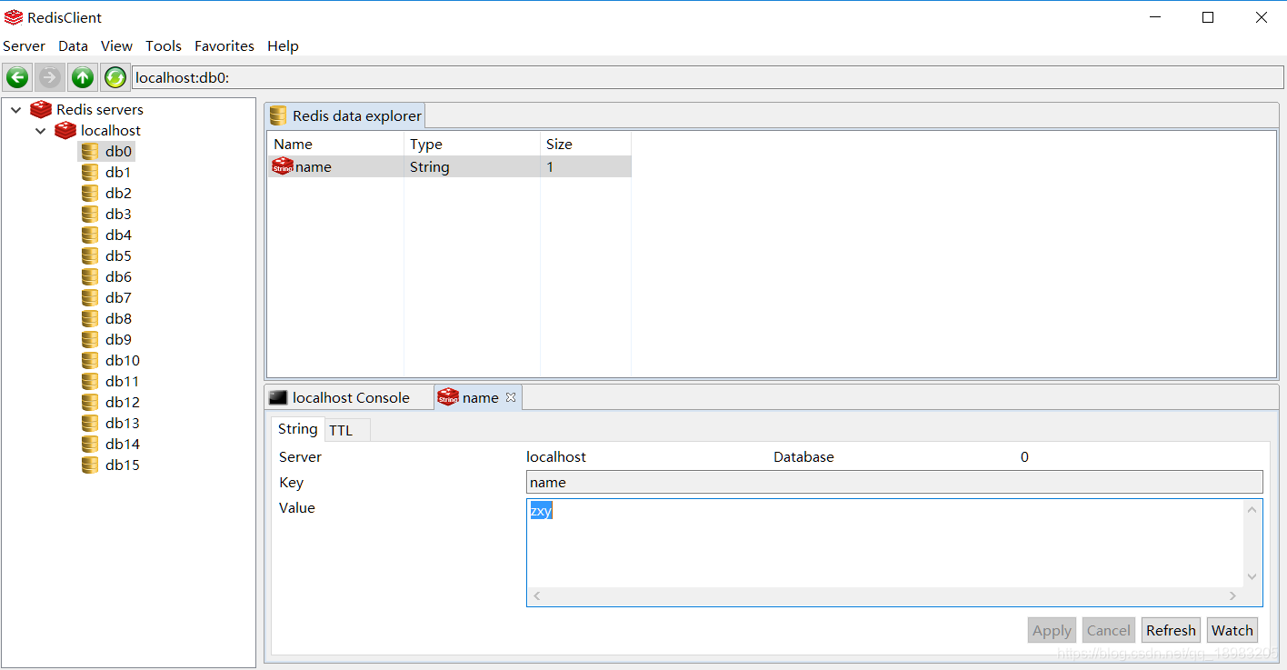1287x670 pixels.
Task: Click the Refresh button
Action: [1171, 630]
